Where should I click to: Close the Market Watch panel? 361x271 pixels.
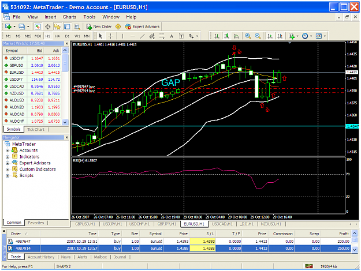(67, 43)
